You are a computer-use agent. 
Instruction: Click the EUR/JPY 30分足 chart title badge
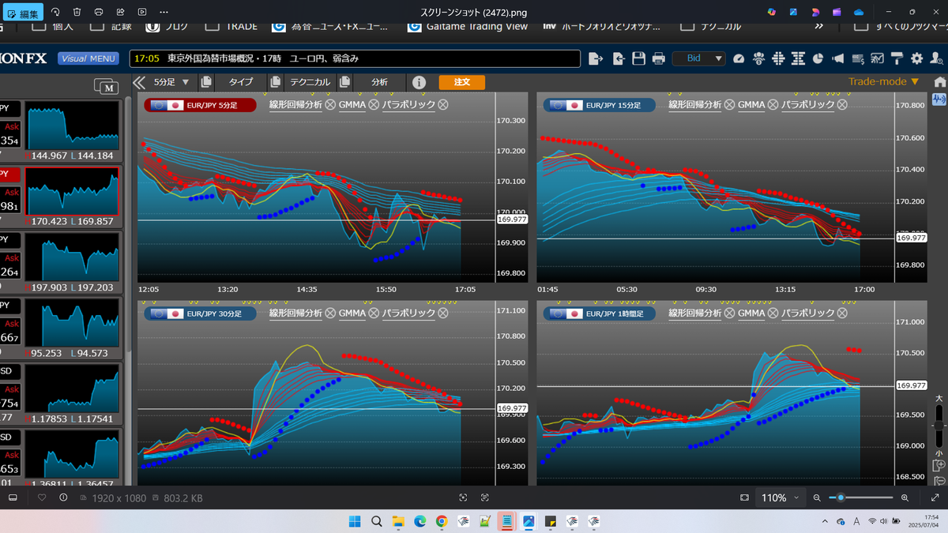(x=200, y=314)
